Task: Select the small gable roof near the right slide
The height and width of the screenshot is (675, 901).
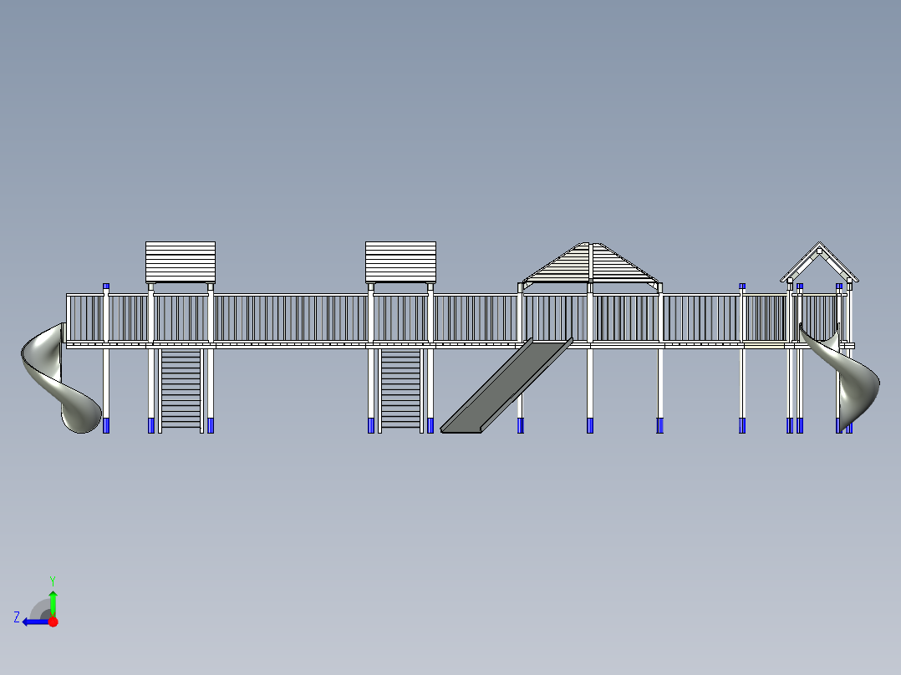Action: 819,262
